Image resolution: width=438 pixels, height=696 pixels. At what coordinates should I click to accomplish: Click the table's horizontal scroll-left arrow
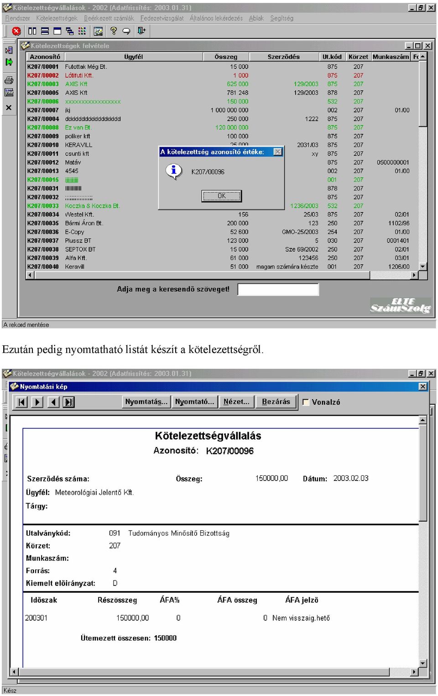click(x=30, y=275)
